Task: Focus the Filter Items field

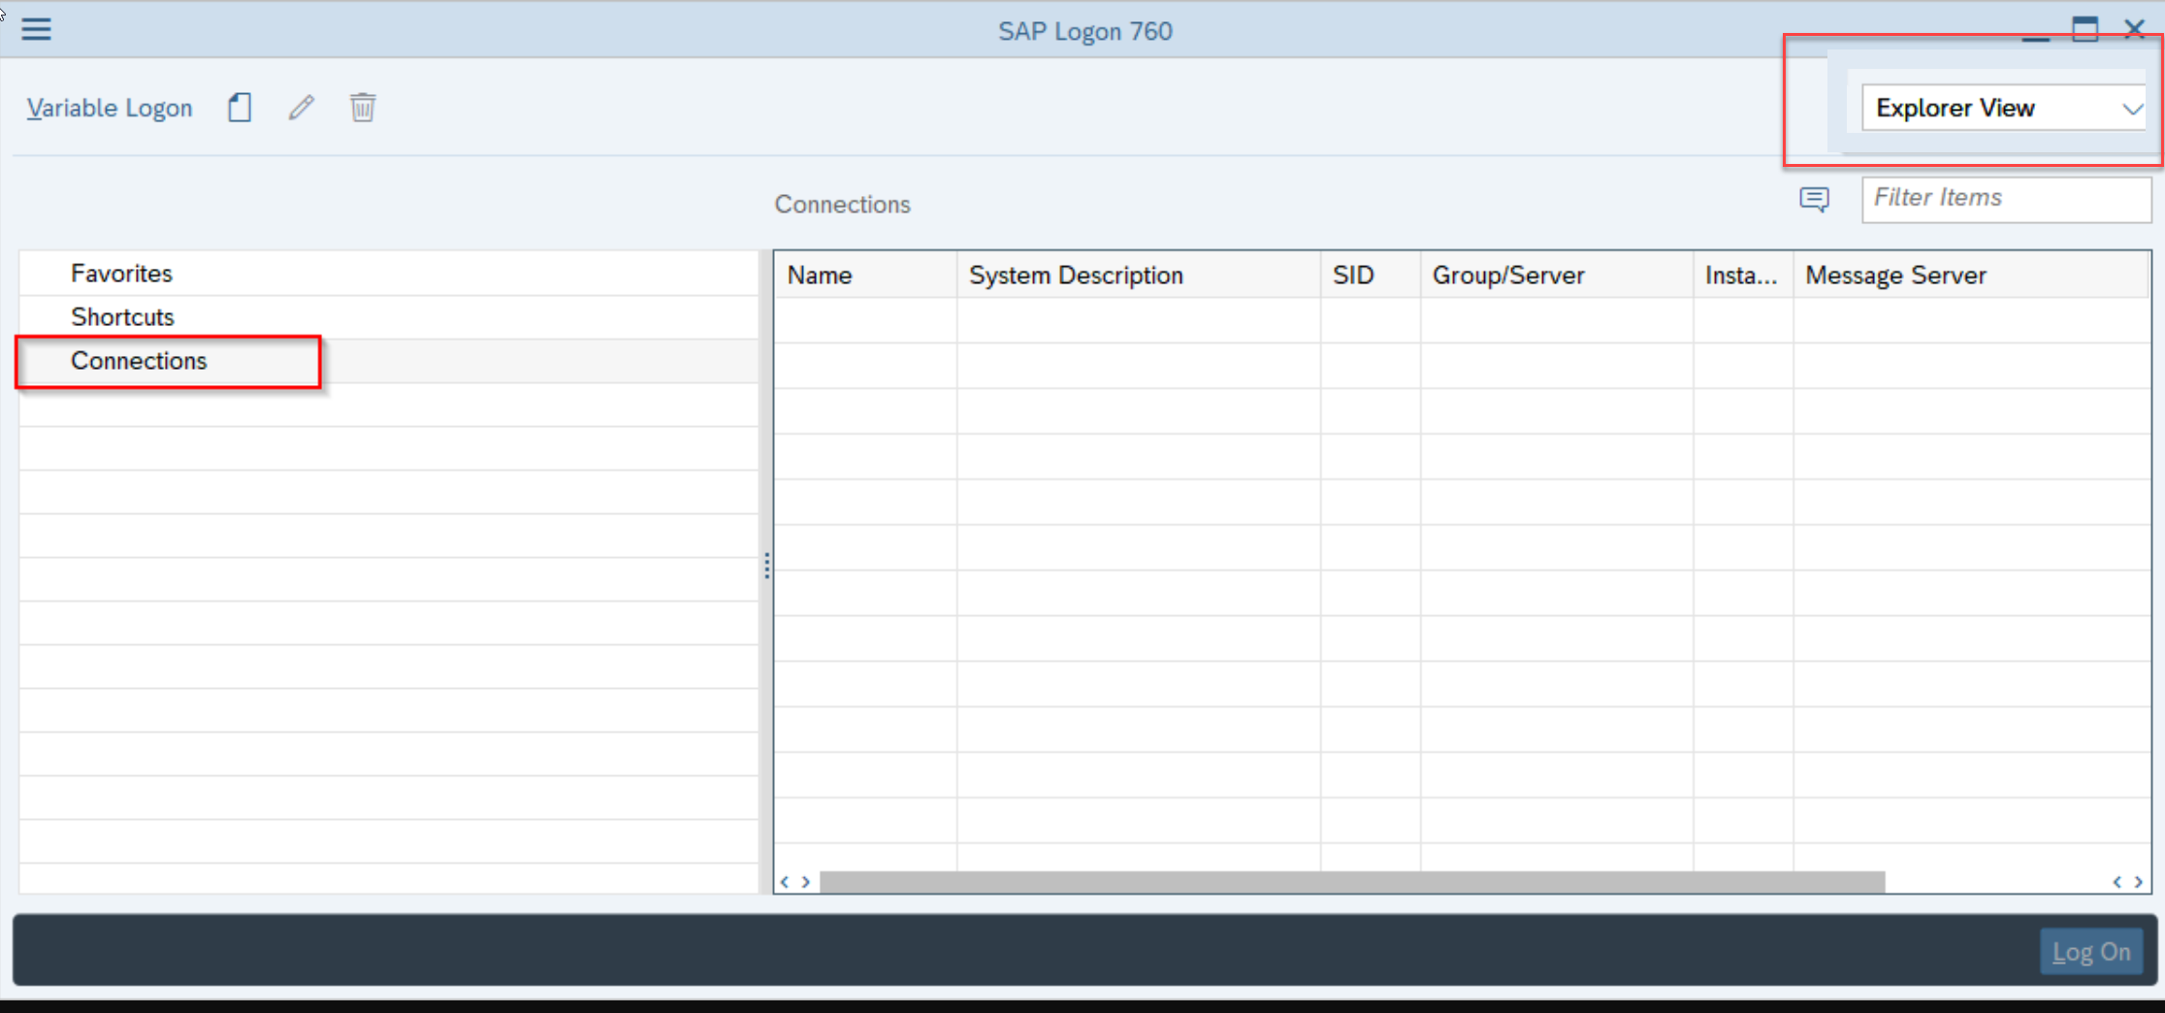Action: [x=2006, y=199]
